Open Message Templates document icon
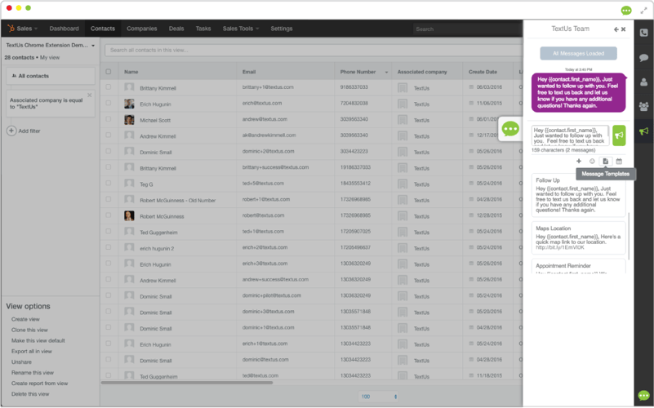Viewport: 654px width, 408px height. (605, 162)
